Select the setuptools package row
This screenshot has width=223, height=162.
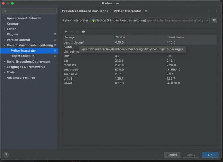pyautogui.click(x=71, y=70)
